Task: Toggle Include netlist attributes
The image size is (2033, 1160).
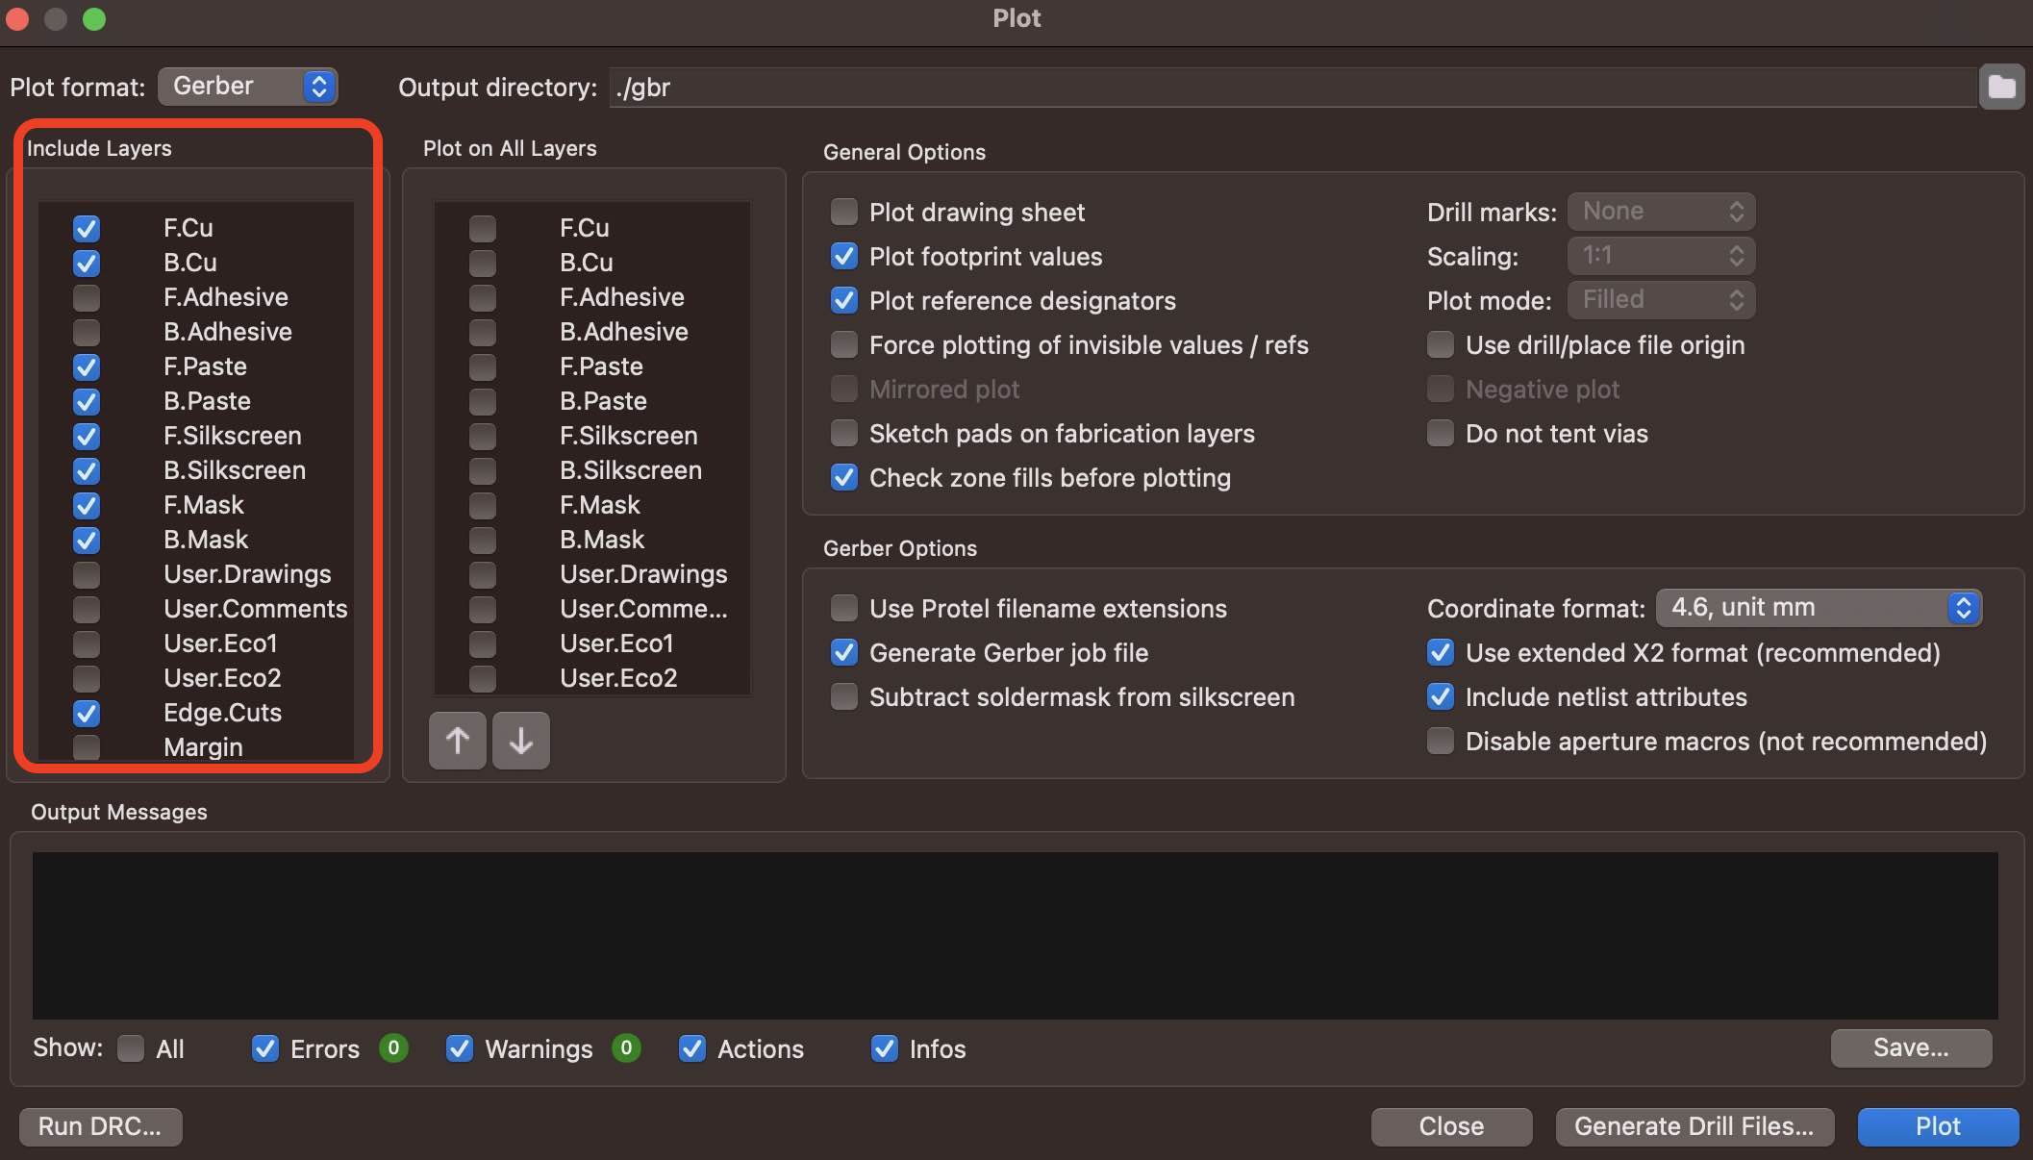Action: point(1441,696)
